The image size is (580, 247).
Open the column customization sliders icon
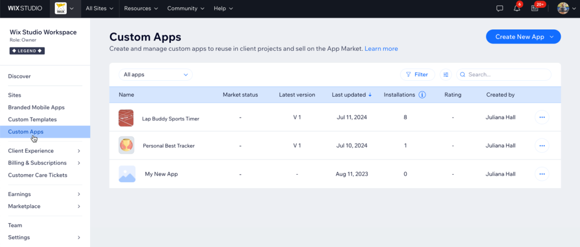446,75
